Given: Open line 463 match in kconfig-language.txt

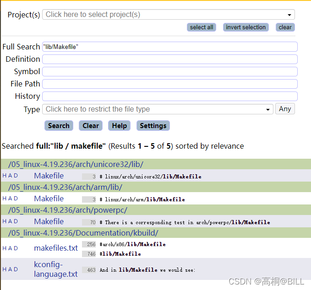Looking at the screenshot, I should click(139, 270).
